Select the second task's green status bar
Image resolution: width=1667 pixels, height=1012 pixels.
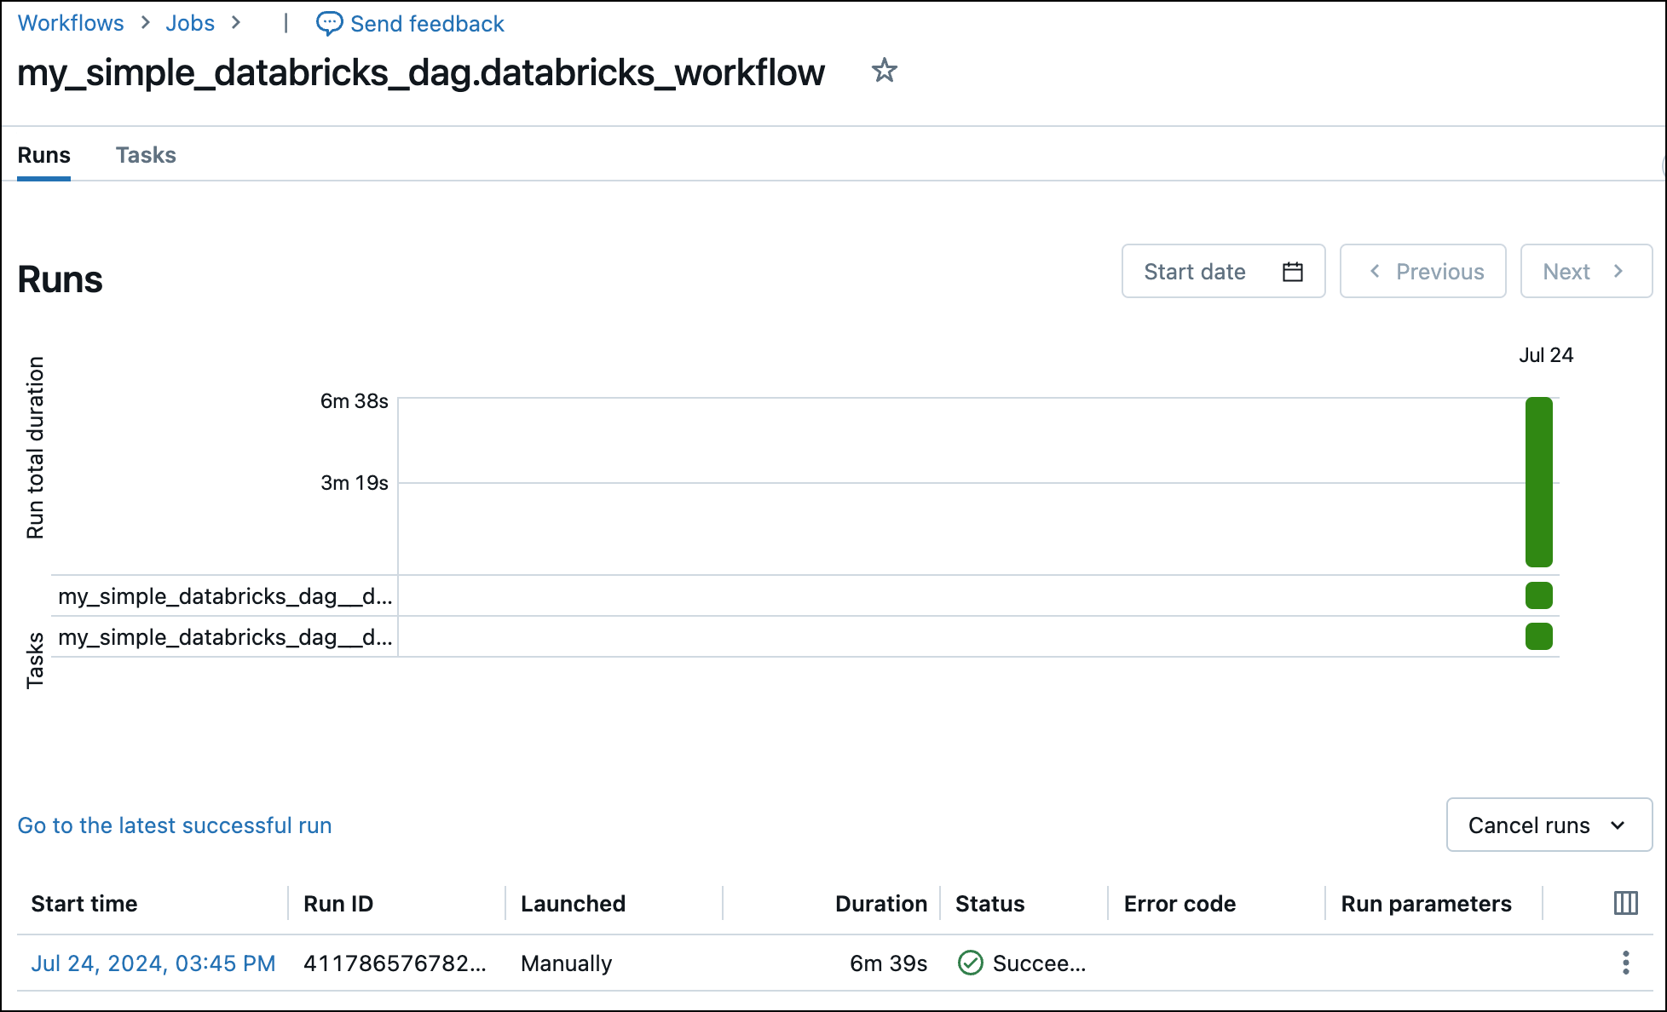tap(1538, 636)
